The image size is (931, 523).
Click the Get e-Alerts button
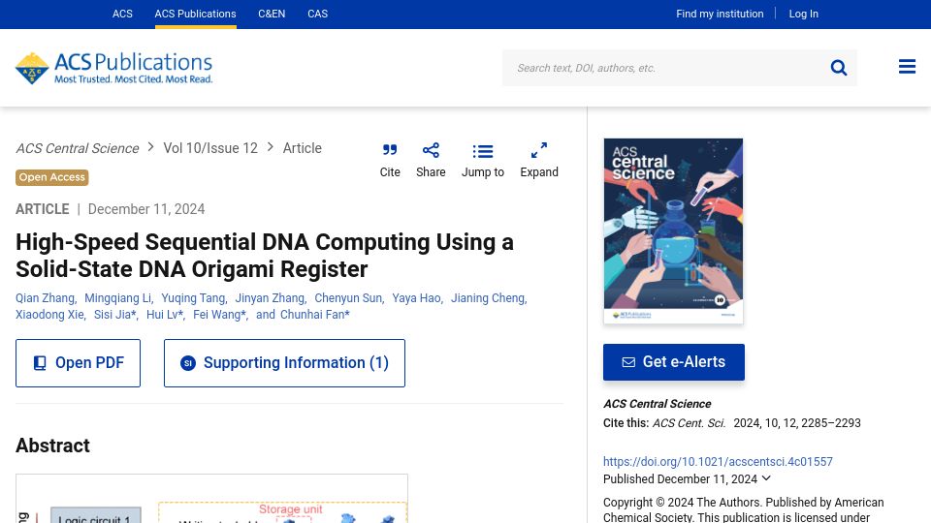pyautogui.click(x=674, y=361)
